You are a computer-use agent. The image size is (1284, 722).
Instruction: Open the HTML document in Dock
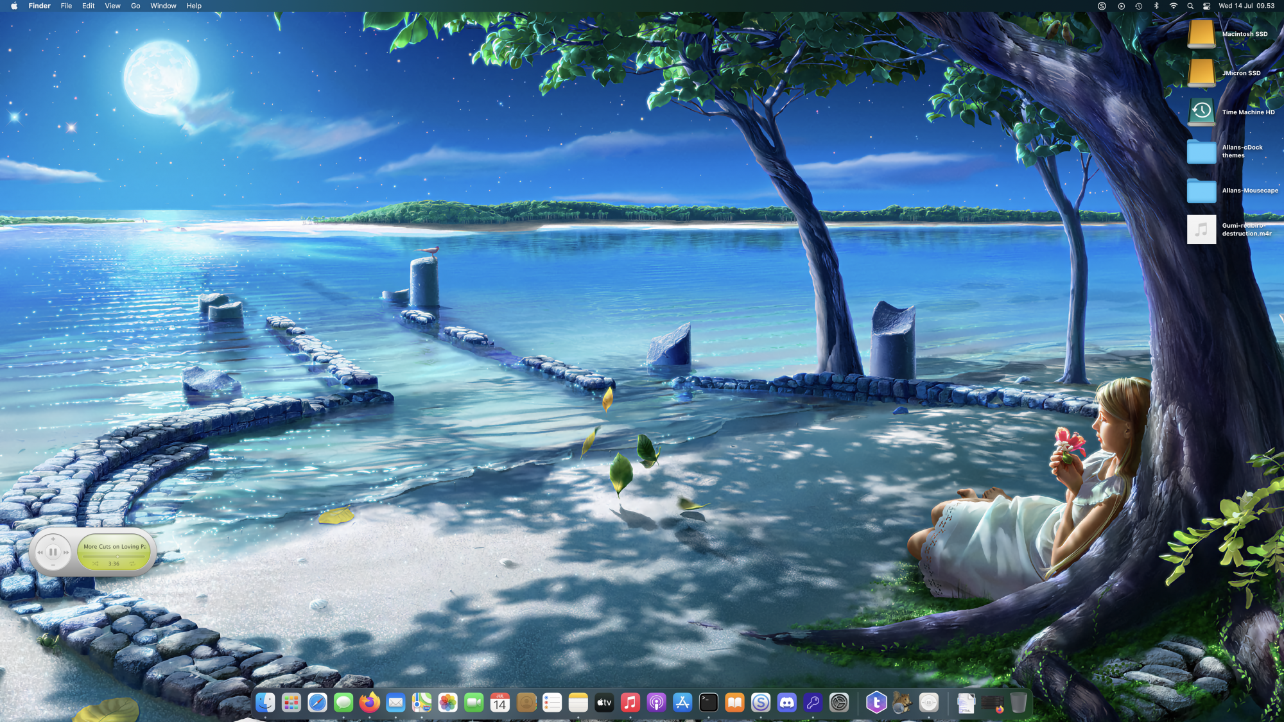pyautogui.click(x=966, y=703)
